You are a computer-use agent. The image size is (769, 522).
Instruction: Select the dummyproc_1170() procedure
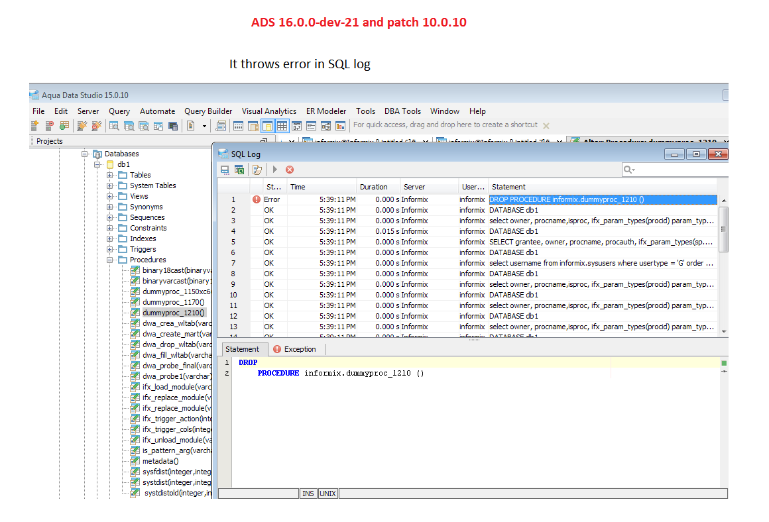pos(174,303)
